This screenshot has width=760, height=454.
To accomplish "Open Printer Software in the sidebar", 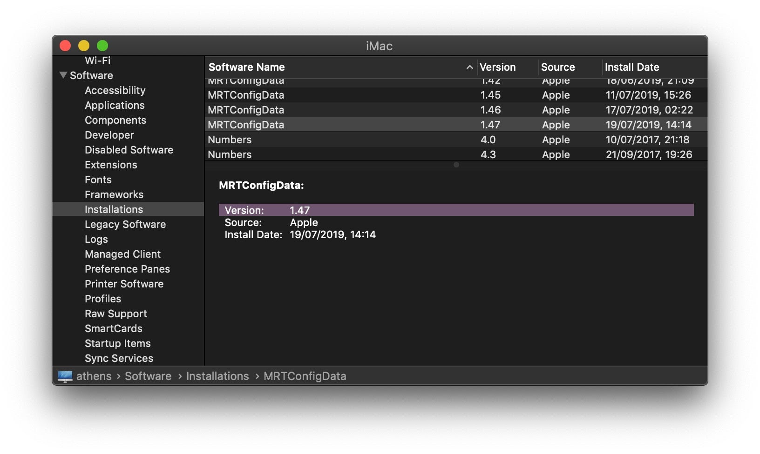I will pos(124,284).
